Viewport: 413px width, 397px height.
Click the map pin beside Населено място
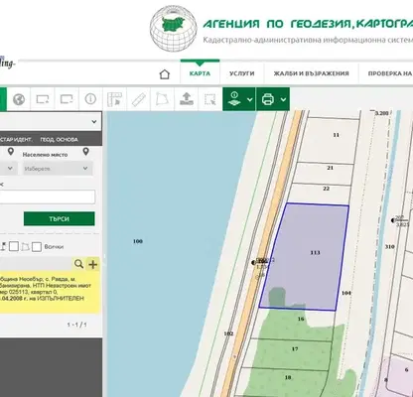86,152
